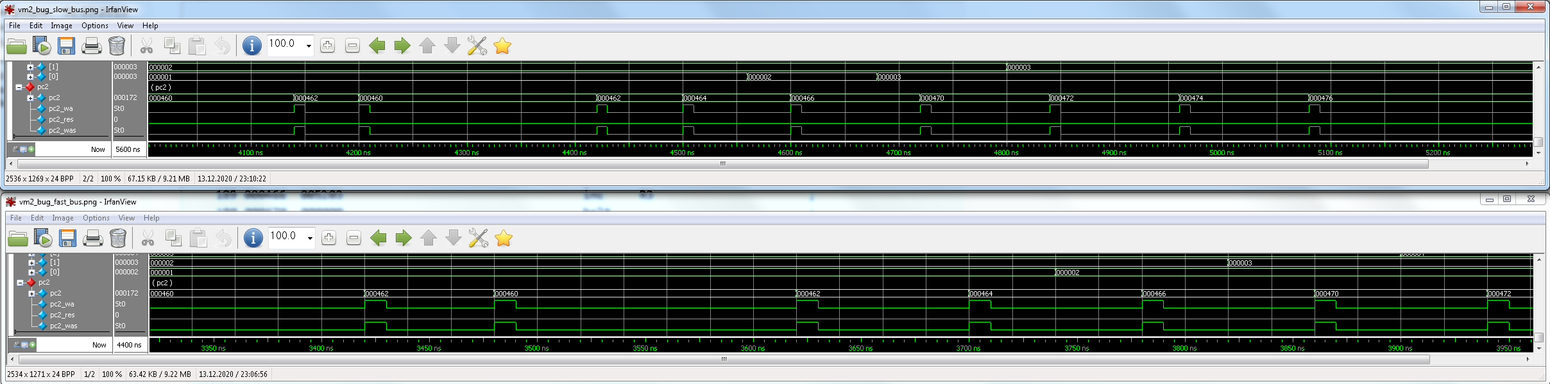
Task: Open the Image menu in slow_bus window
Action: 62,26
